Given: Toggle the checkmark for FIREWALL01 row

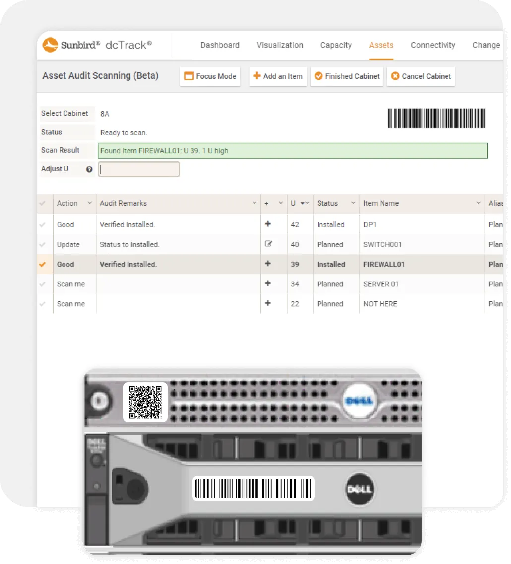Looking at the screenshot, I should click(42, 264).
